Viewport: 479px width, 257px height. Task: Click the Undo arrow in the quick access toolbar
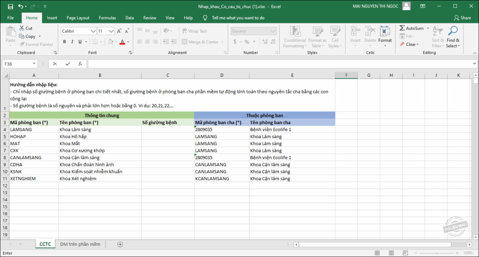pyautogui.click(x=21, y=7)
